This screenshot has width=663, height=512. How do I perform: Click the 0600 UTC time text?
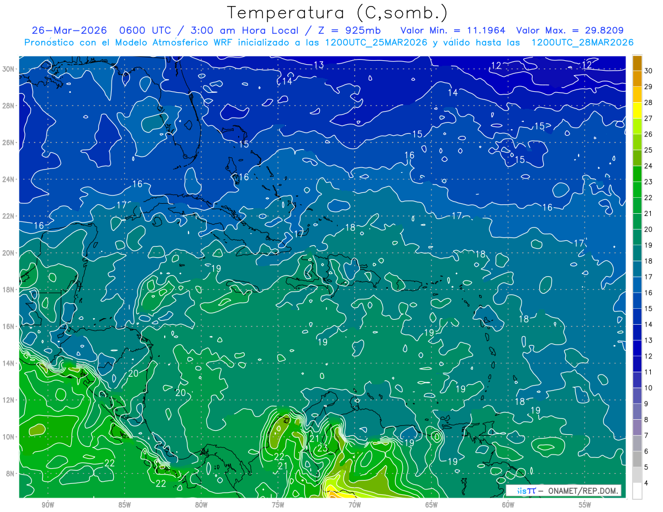click(x=135, y=30)
